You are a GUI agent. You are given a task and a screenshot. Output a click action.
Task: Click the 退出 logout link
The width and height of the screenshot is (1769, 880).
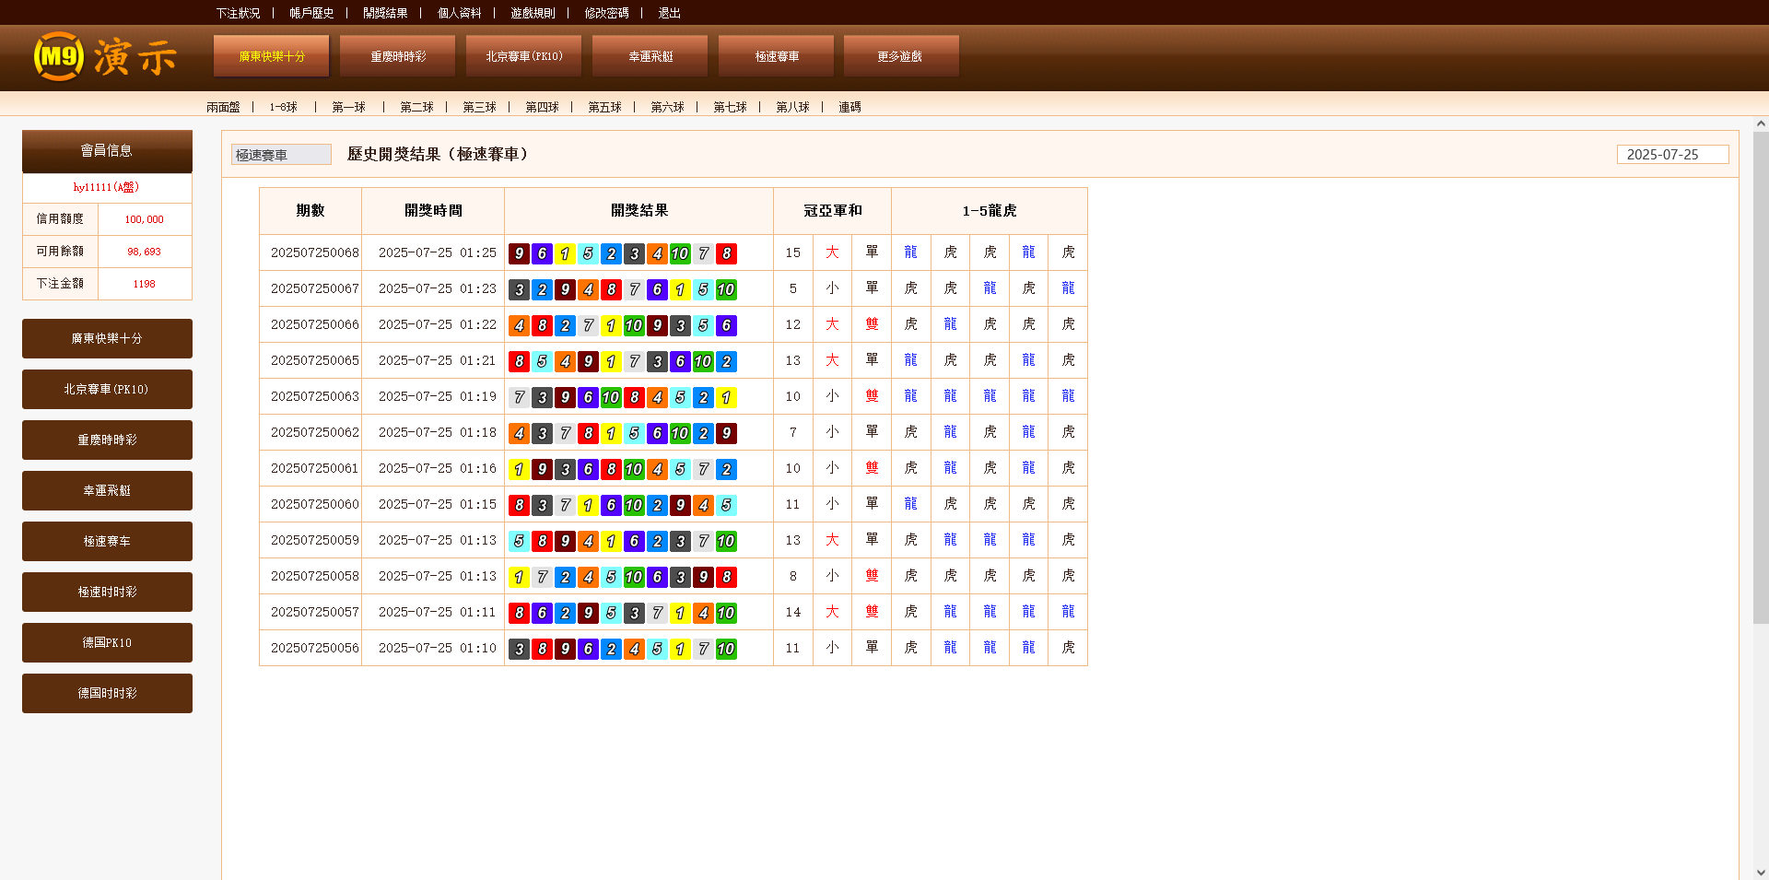(x=669, y=13)
